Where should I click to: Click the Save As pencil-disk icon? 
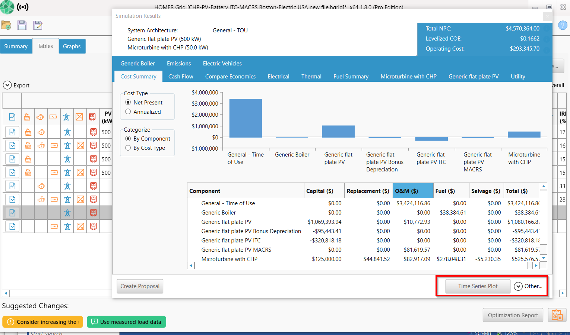38,25
